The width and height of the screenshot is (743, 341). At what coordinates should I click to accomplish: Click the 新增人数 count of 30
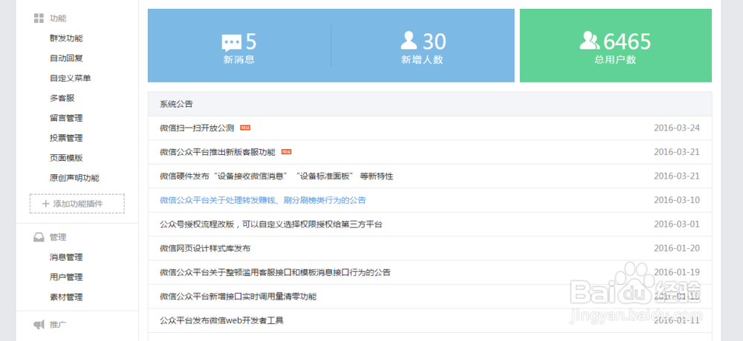coord(434,42)
